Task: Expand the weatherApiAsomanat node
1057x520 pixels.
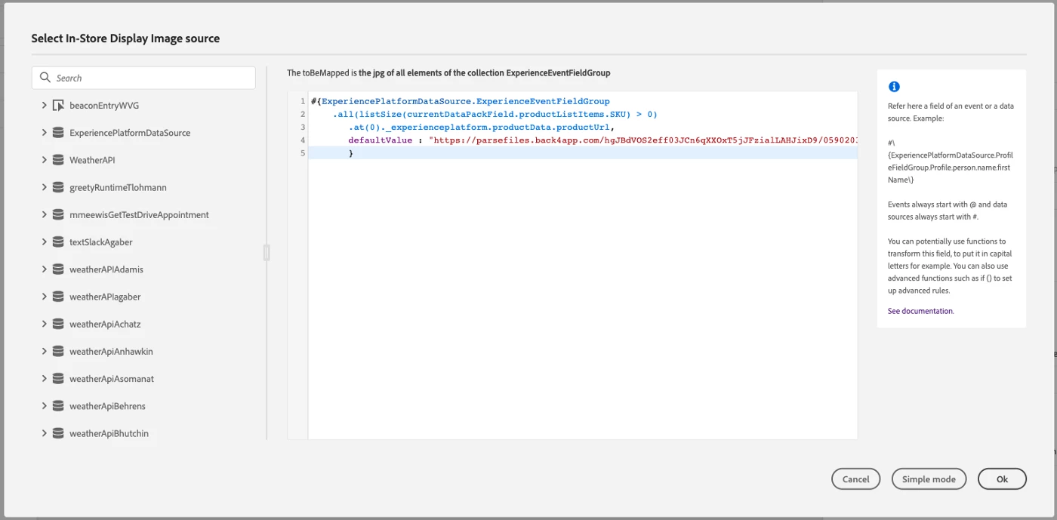Action: coord(45,379)
